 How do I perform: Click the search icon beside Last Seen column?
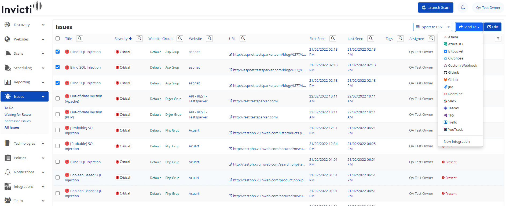click(371, 38)
